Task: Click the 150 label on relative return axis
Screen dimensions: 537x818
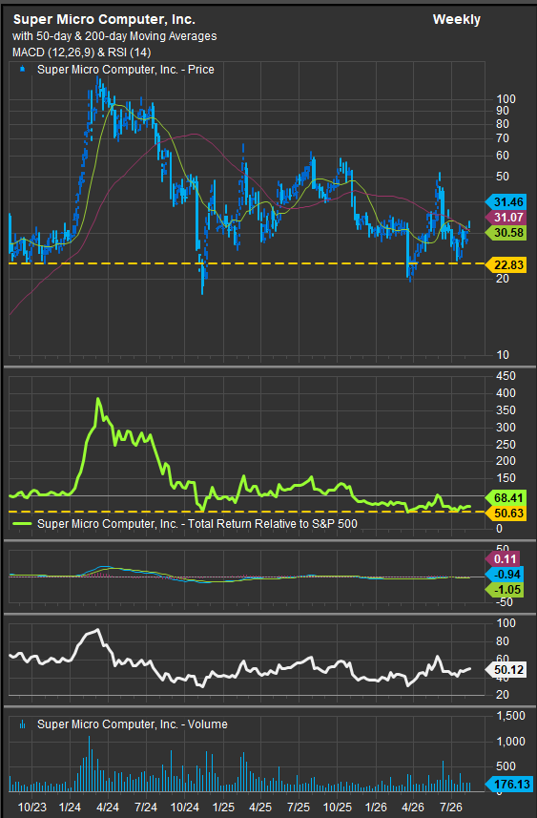Action: click(506, 478)
